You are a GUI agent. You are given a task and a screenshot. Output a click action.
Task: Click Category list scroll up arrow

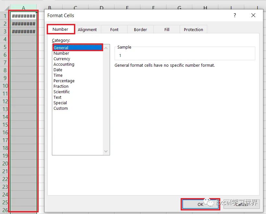click(106, 48)
